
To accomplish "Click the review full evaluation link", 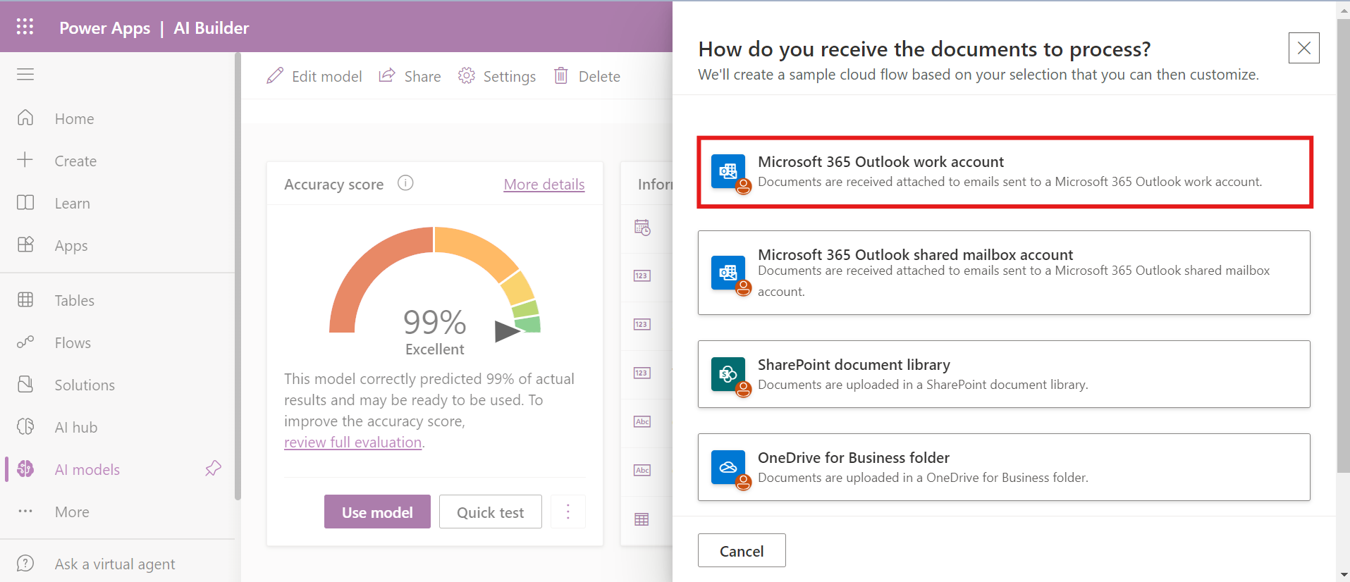I will coord(352,442).
